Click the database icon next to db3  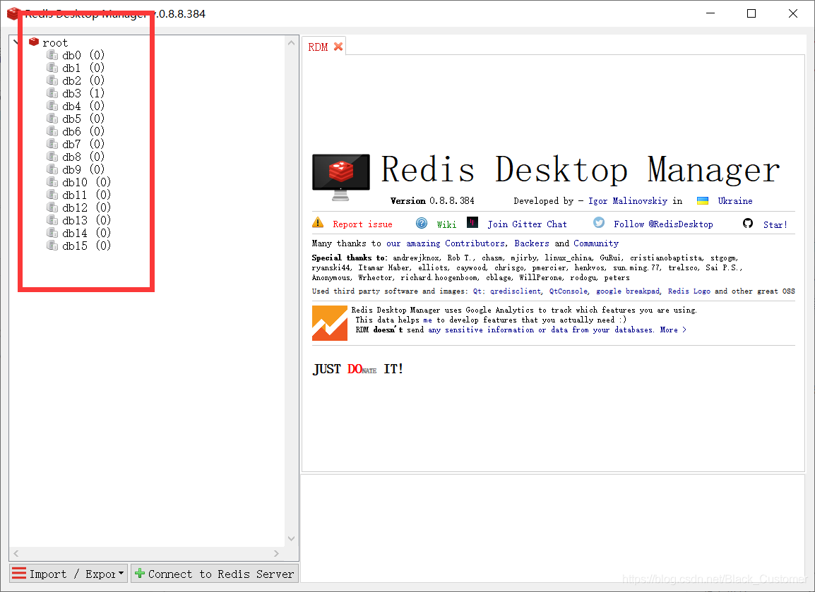[52, 93]
